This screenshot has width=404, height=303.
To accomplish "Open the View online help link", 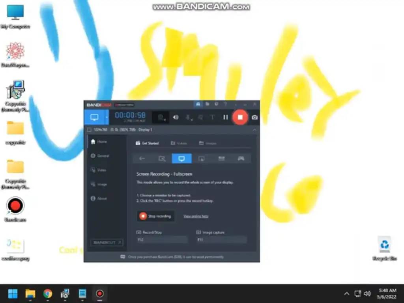I will [196, 216].
